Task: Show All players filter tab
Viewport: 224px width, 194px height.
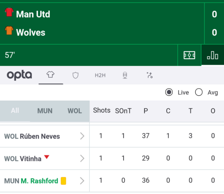Action: [x=15, y=111]
